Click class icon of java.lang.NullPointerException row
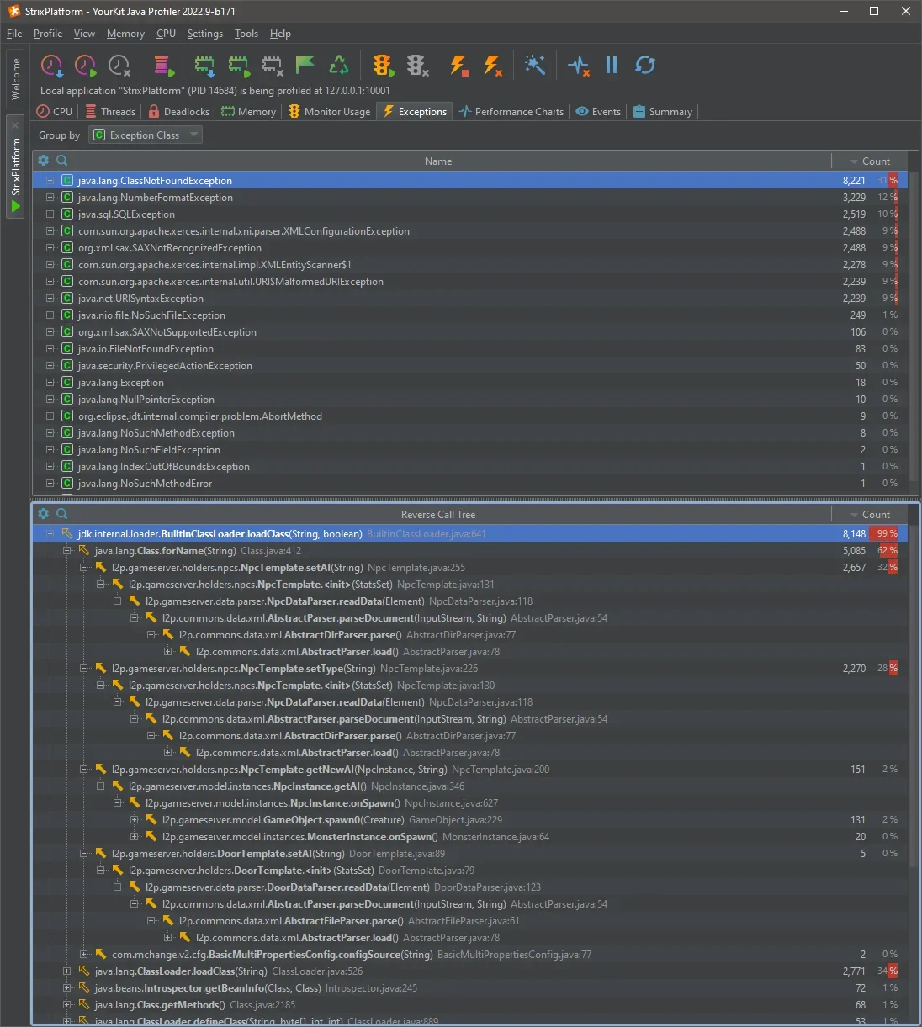This screenshot has height=1027, width=922. point(67,400)
